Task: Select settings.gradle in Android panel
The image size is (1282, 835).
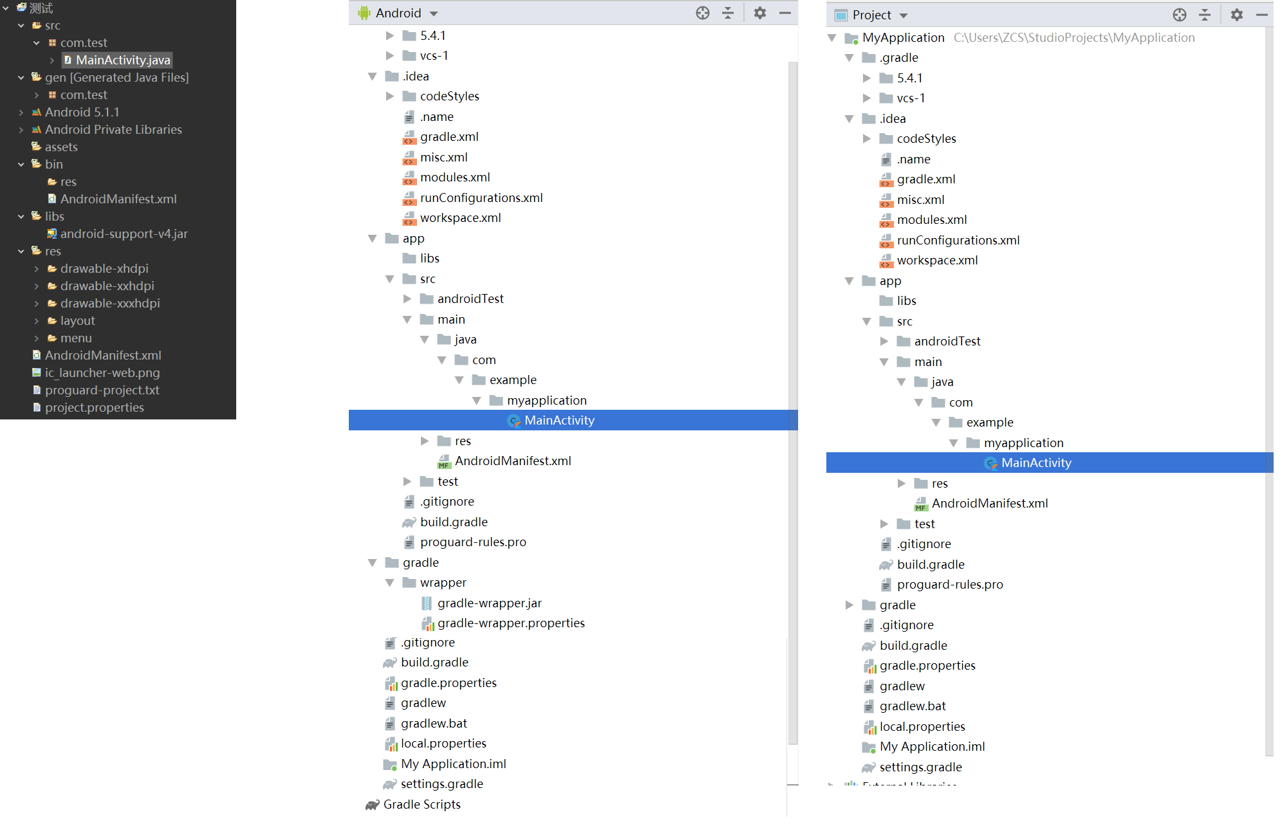Action: [433, 784]
